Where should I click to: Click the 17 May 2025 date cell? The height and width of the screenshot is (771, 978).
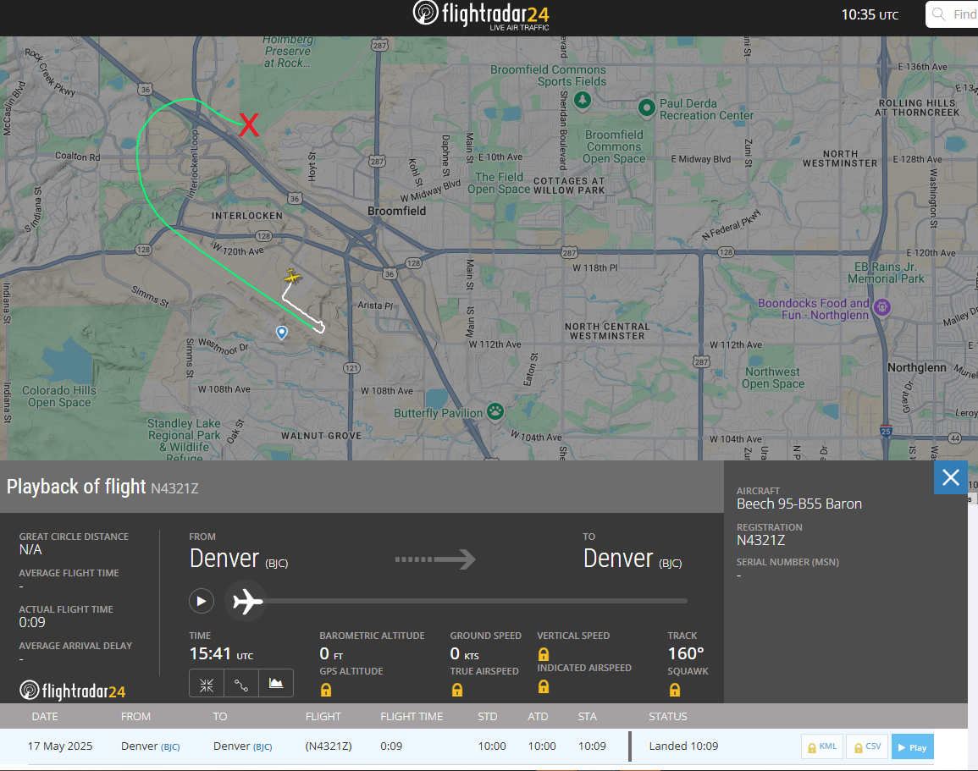coord(60,746)
